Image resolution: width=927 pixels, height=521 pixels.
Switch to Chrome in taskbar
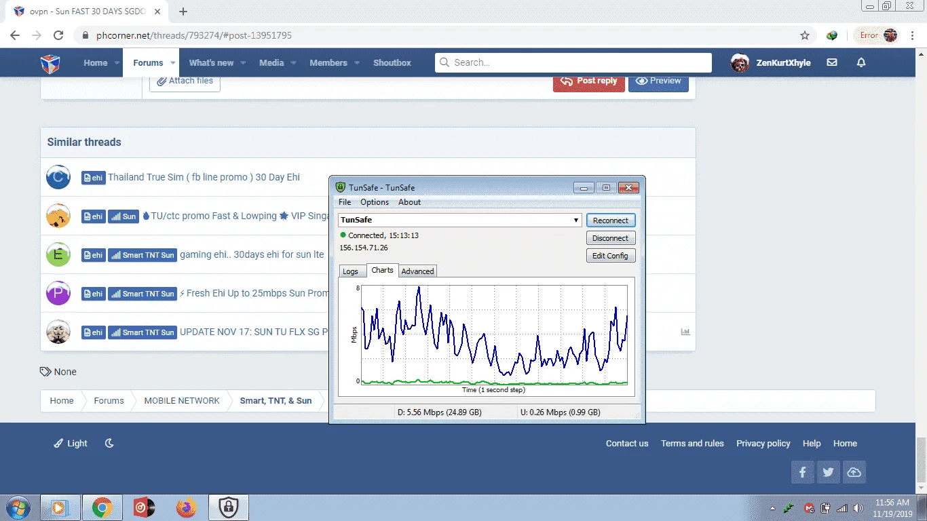point(102,507)
